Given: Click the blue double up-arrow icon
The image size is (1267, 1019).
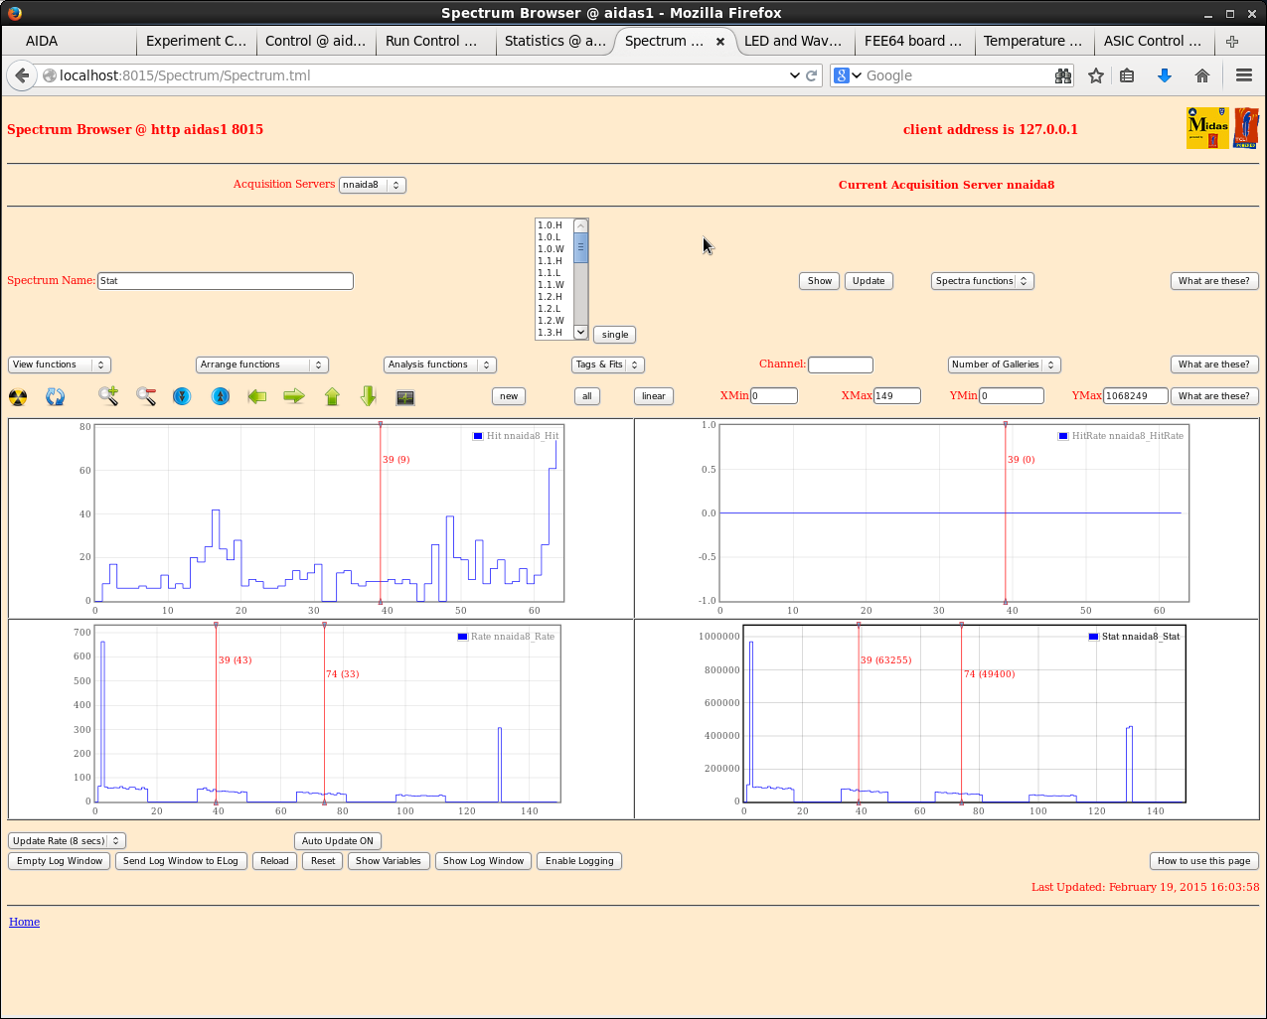Looking at the screenshot, I should [x=221, y=396].
